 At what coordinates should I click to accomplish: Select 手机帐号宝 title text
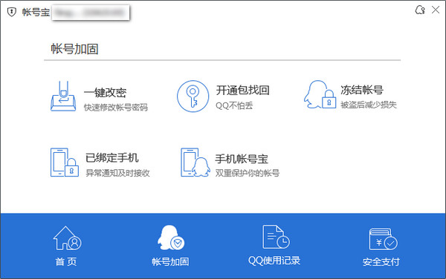pos(242,159)
